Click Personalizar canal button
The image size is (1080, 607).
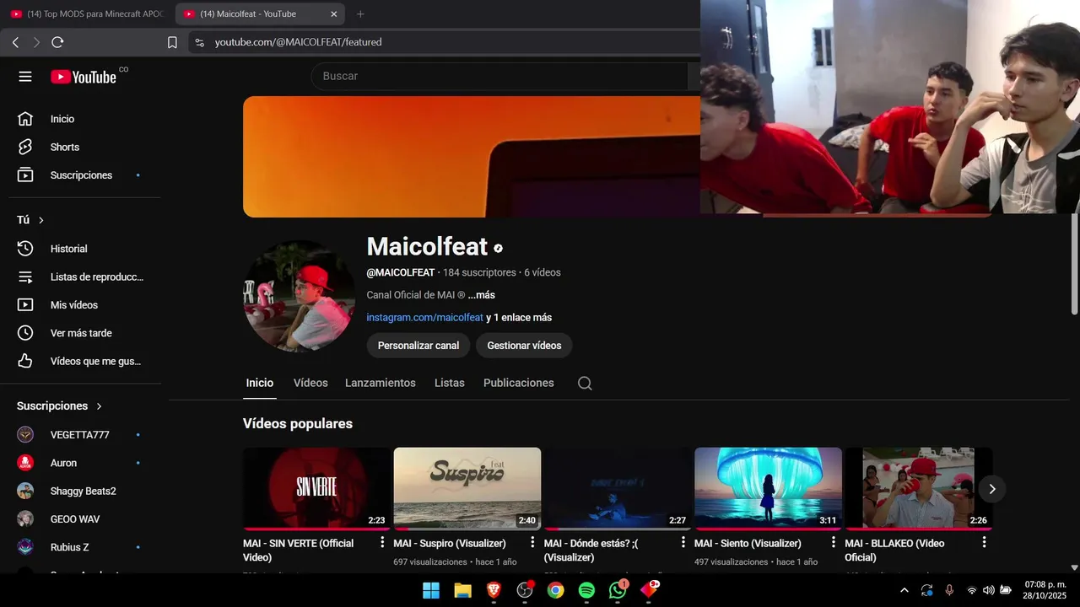pos(418,346)
